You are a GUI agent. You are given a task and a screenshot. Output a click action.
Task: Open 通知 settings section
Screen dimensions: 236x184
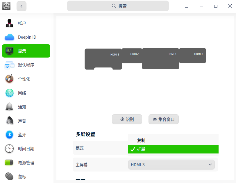pos(26,107)
